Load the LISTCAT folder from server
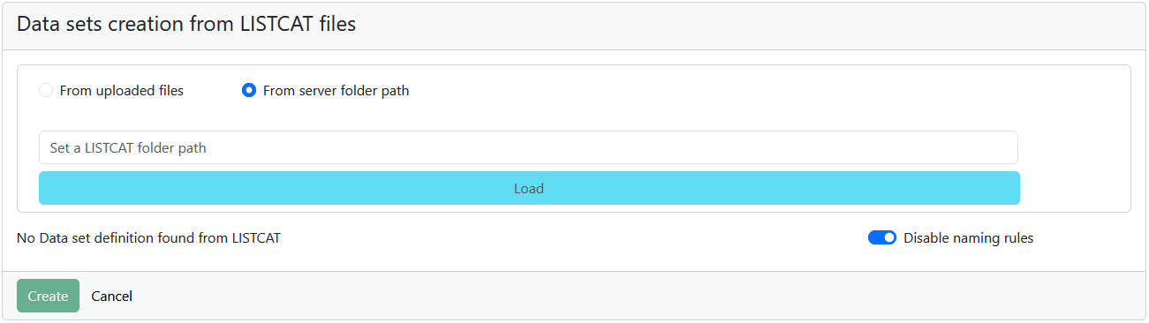This screenshot has height=323, width=1149. tap(529, 188)
